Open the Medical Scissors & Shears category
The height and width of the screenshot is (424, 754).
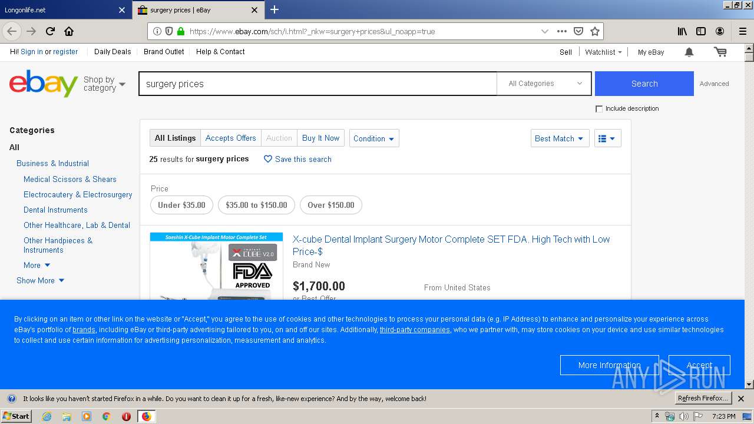point(70,180)
